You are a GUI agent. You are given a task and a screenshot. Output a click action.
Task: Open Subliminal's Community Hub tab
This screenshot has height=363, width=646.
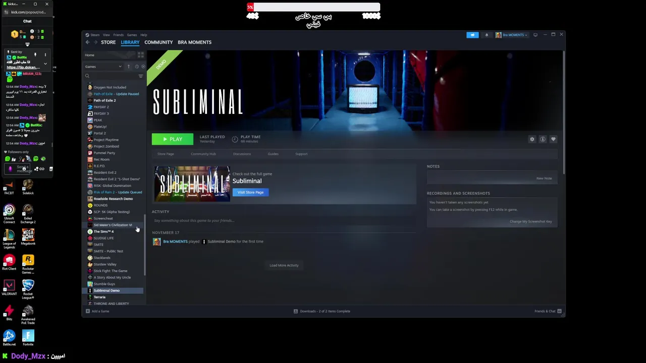[x=203, y=154]
